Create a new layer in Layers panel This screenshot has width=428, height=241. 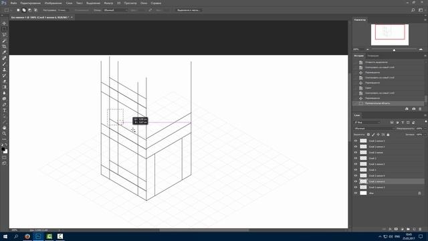coord(414,229)
